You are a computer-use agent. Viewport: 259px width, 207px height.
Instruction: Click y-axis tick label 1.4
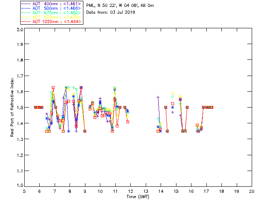click(20, 123)
